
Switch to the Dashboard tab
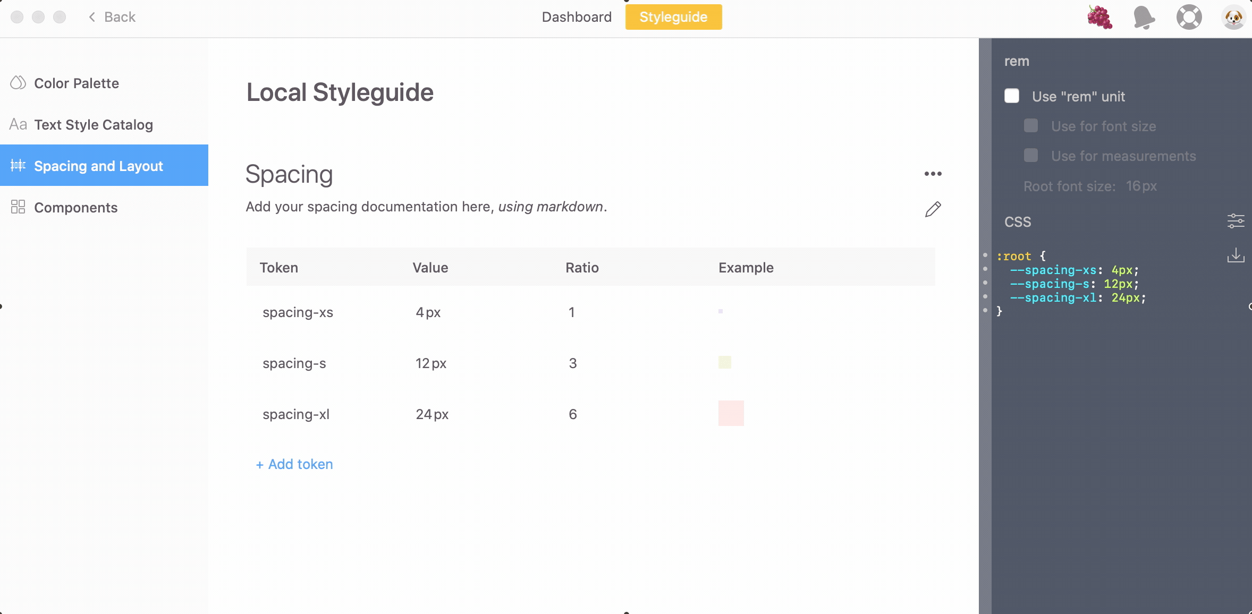pyautogui.click(x=577, y=17)
